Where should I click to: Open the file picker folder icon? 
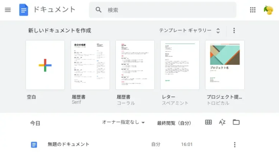pyautogui.click(x=236, y=122)
